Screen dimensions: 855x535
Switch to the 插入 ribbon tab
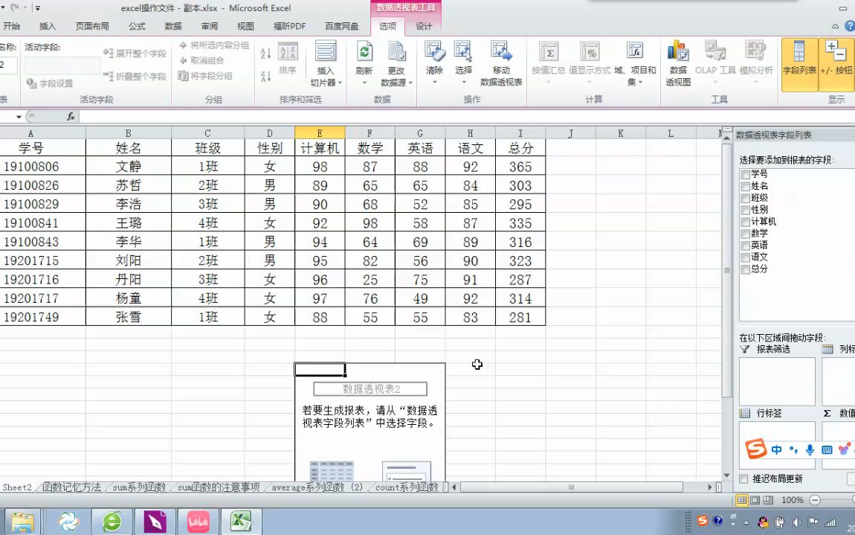[48, 26]
